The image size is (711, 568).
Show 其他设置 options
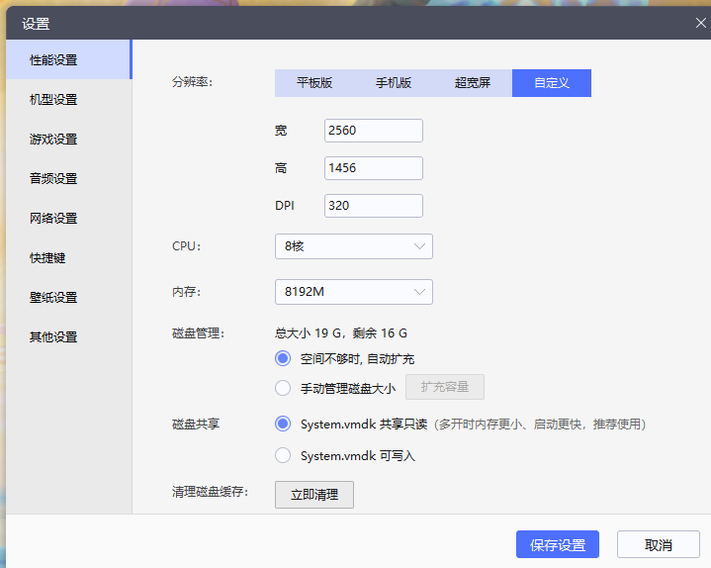click(53, 337)
